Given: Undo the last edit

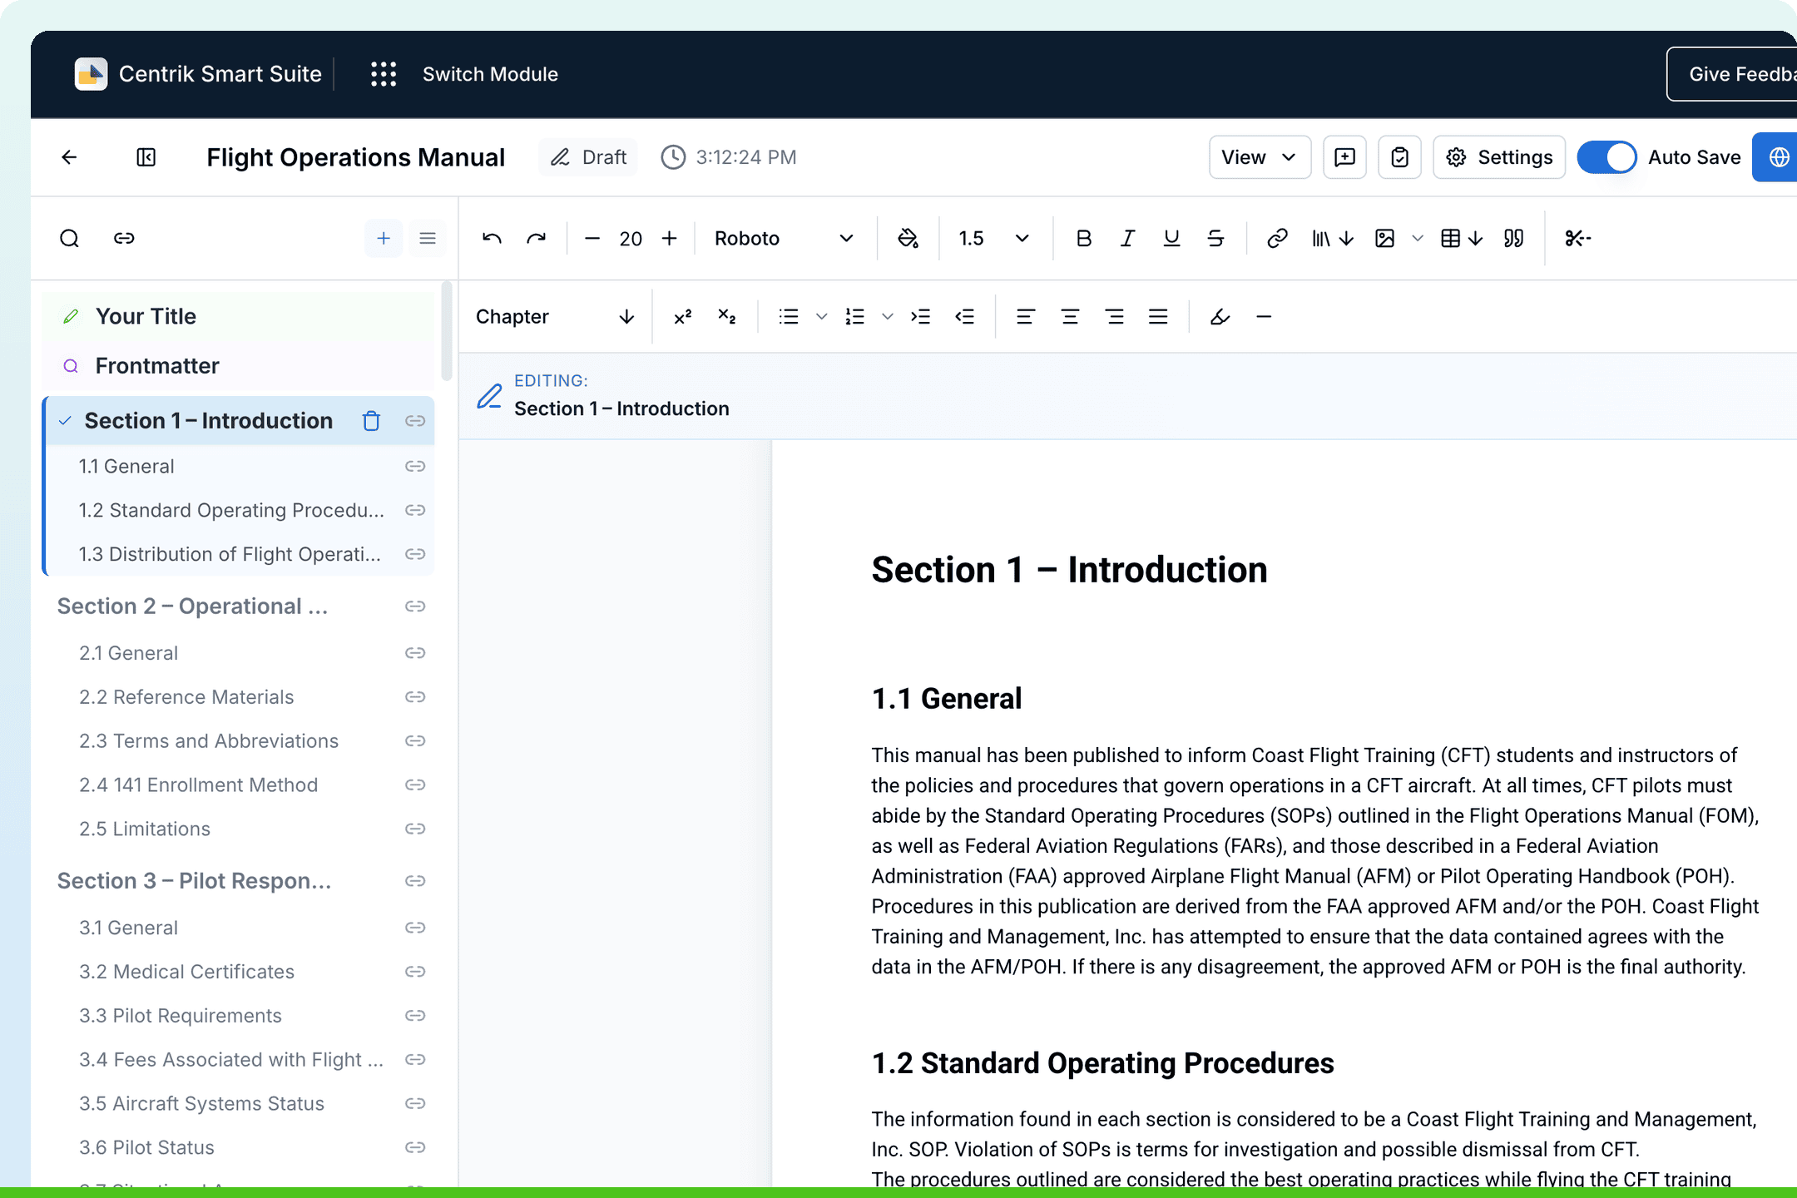Looking at the screenshot, I should pyautogui.click(x=492, y=239).
